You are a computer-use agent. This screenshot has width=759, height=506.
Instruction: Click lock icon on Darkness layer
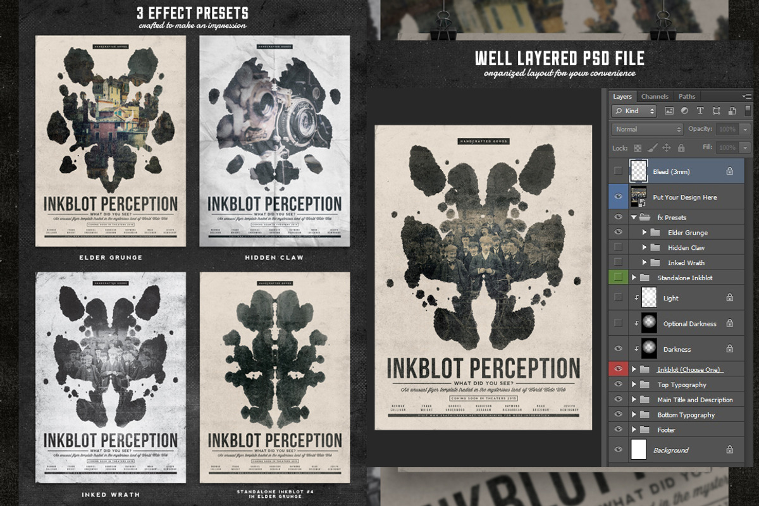tap(730, 349)
